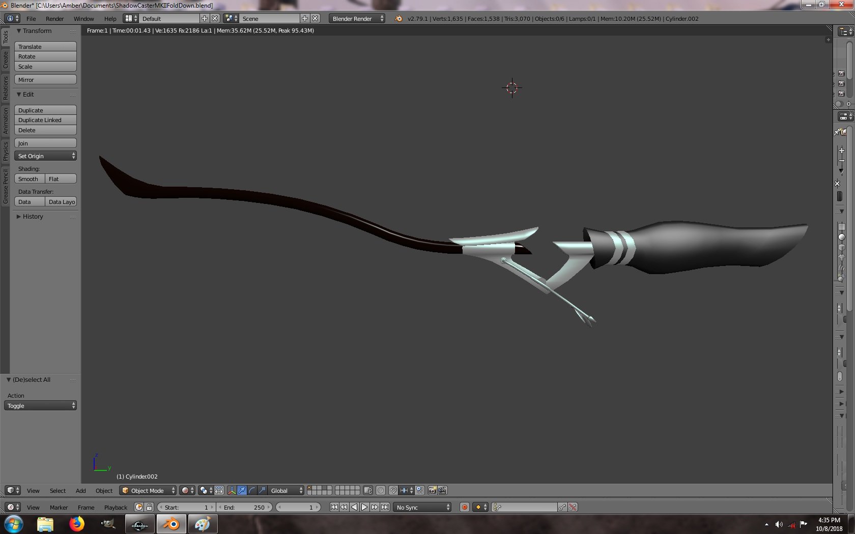This screenshot has width=855, height=534.
Task: Open the Render menu
Action: pyautogui.click(x=54, y=18)
